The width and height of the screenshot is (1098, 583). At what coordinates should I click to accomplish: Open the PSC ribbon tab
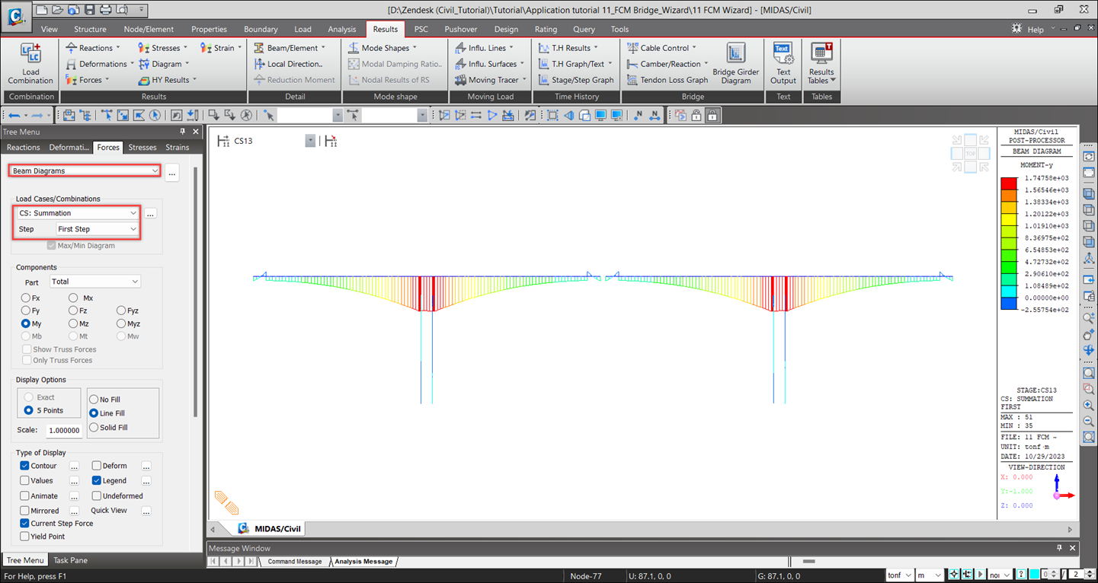tap(421, 29)
